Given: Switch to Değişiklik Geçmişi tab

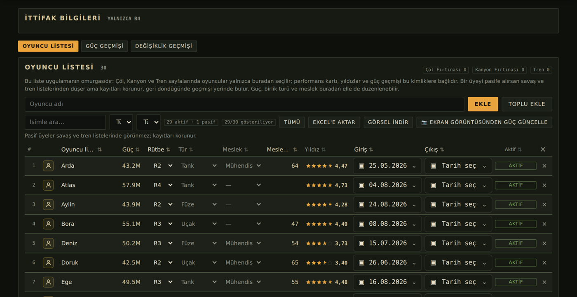Looking at the screenshot, I should [164, 46].
